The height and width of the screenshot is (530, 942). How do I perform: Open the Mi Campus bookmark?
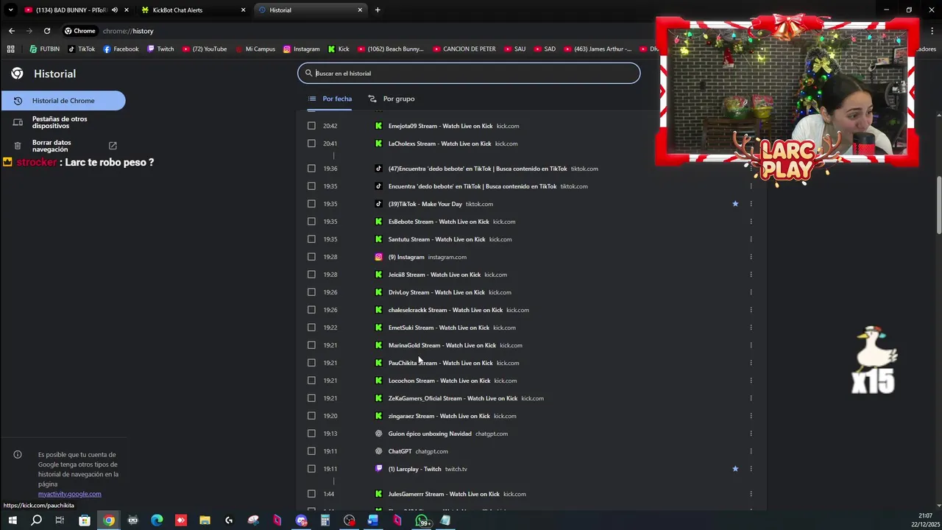tap(255, 49)
